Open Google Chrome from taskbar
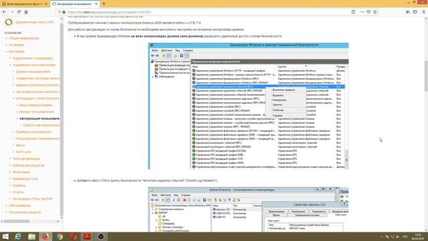428x241 pixels. (x=60, y=236)
